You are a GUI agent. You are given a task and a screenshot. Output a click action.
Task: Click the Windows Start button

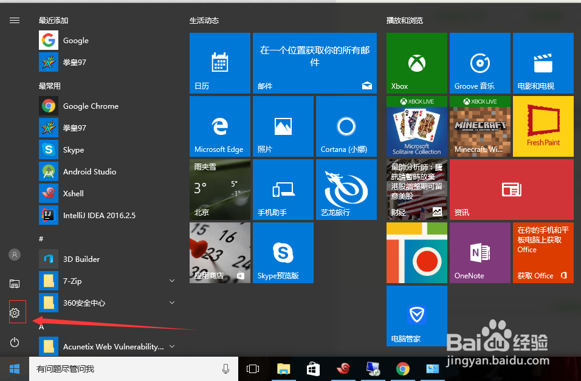15,369
